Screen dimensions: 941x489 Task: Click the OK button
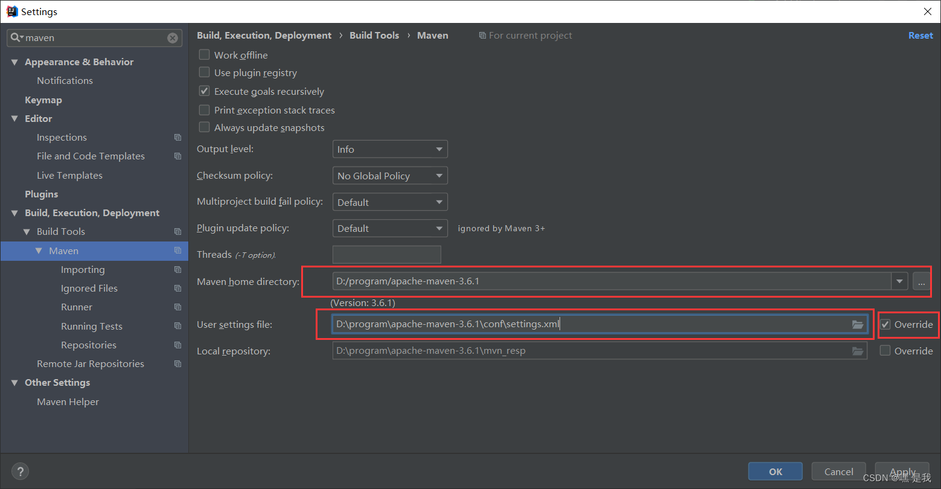[776, 471]
